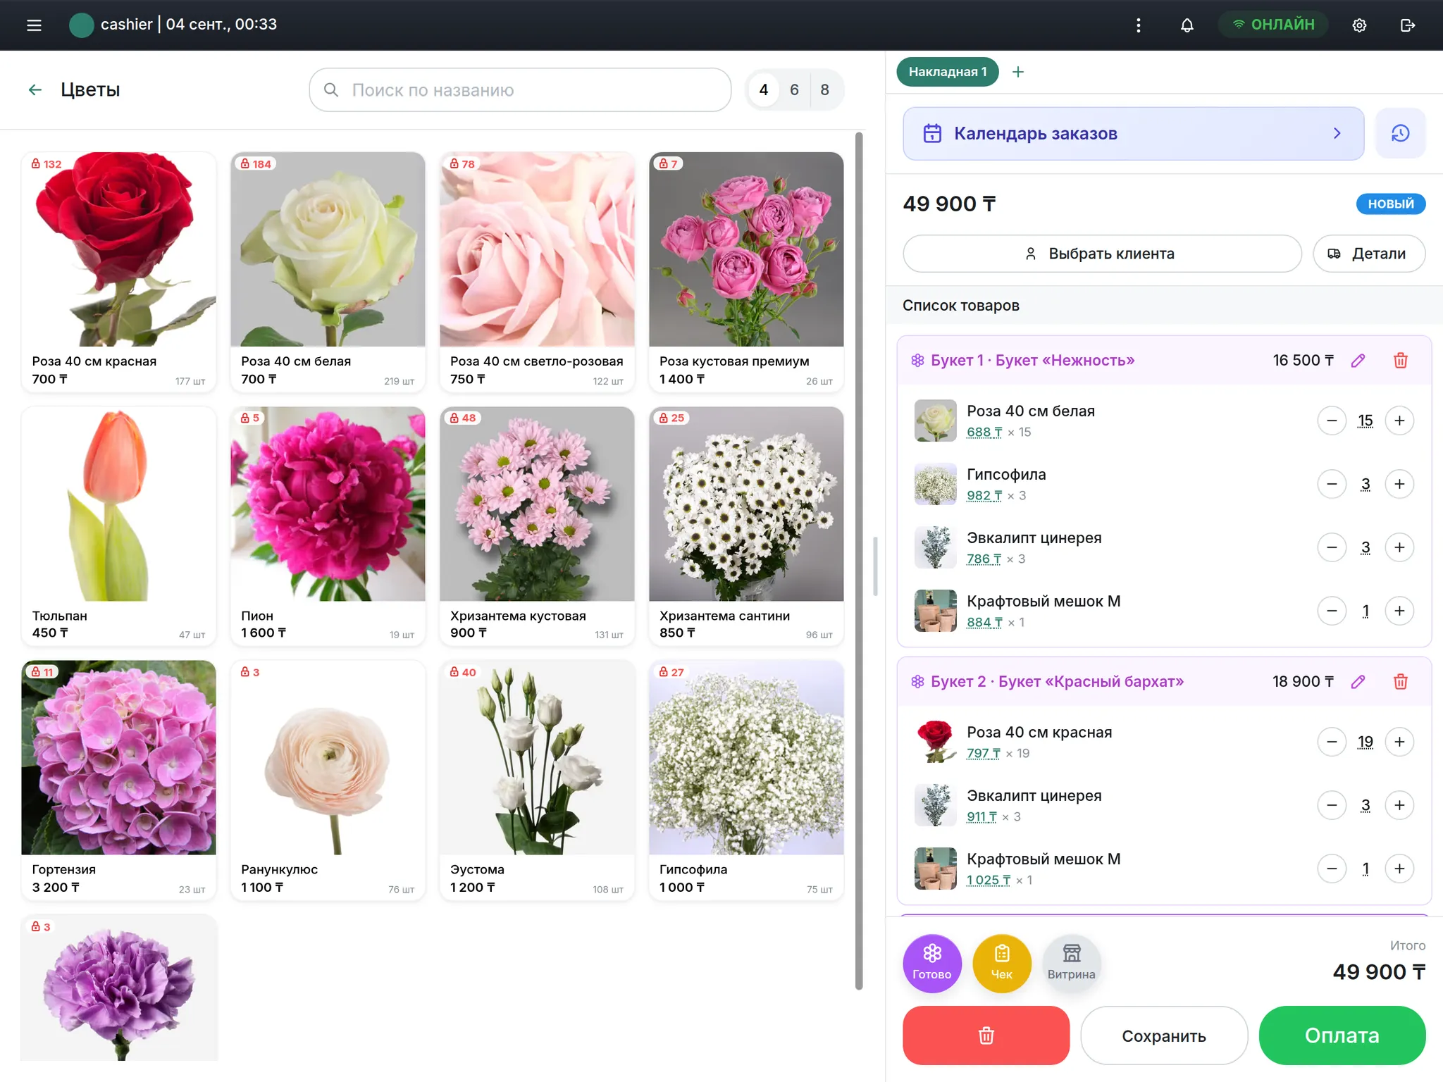This screenshot has width=1443, height=1082.
Task: Focus the Поиск по названию field
Action: pyautogui.click(x=520, y=89)
